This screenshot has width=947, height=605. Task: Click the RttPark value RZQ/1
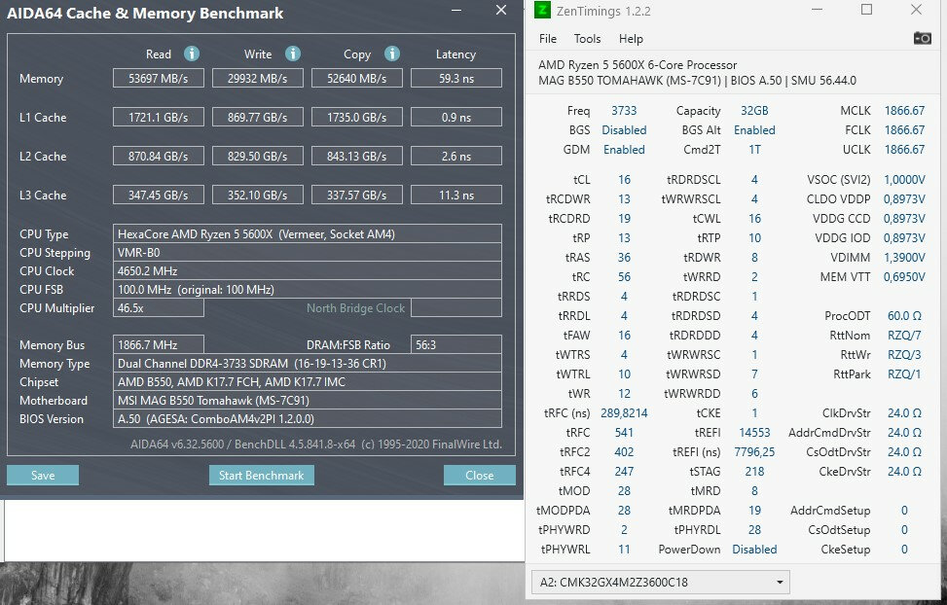click(x=904, y=374)
